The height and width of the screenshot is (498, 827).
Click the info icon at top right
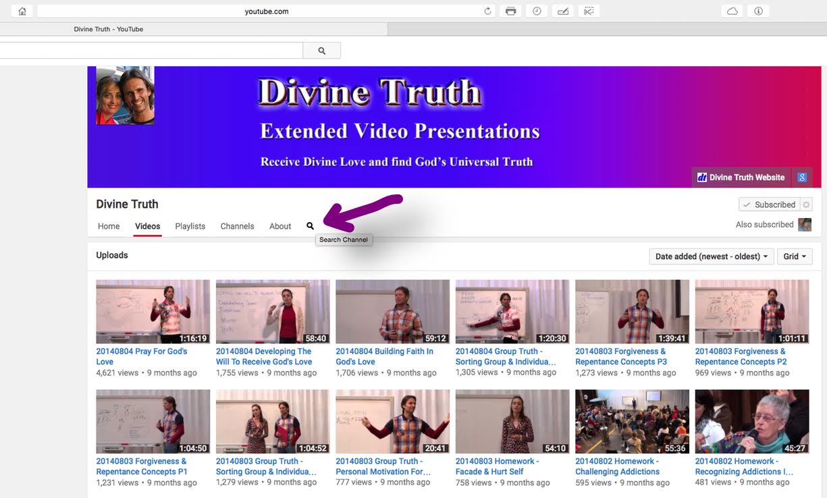pos(757,11)
